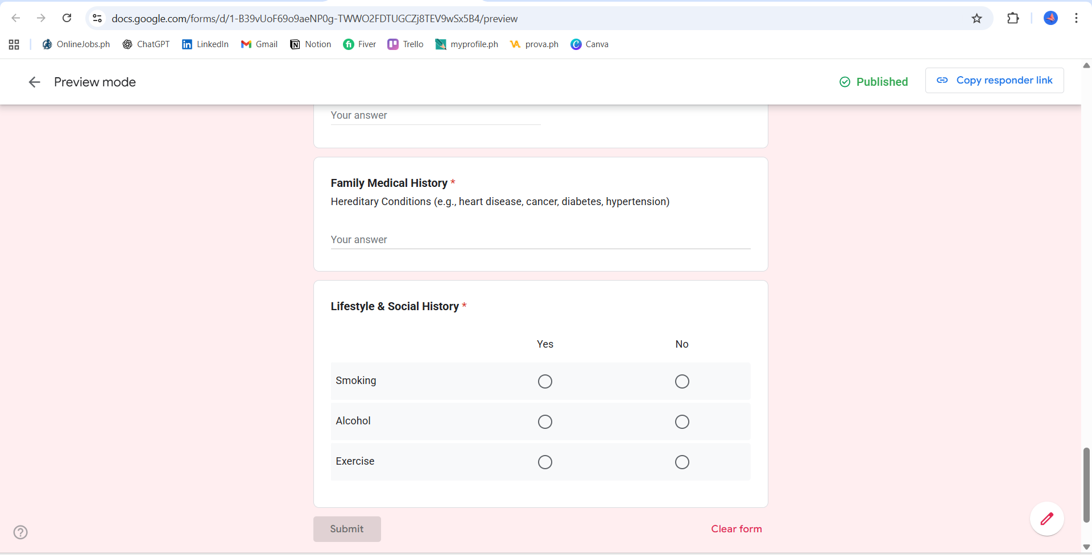Open the Gmail bookmark
The image size is (1092, 555).
coord(259,44)
